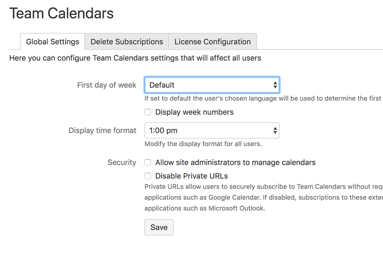
Task: Click the Allow site administrators label text
Action: click(x=235, y=163)
